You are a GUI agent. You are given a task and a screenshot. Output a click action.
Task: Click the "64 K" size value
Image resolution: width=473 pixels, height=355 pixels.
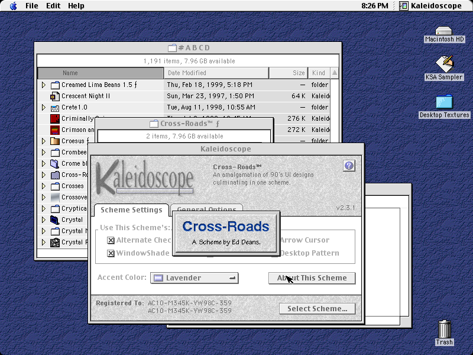(x=299, y=96)
